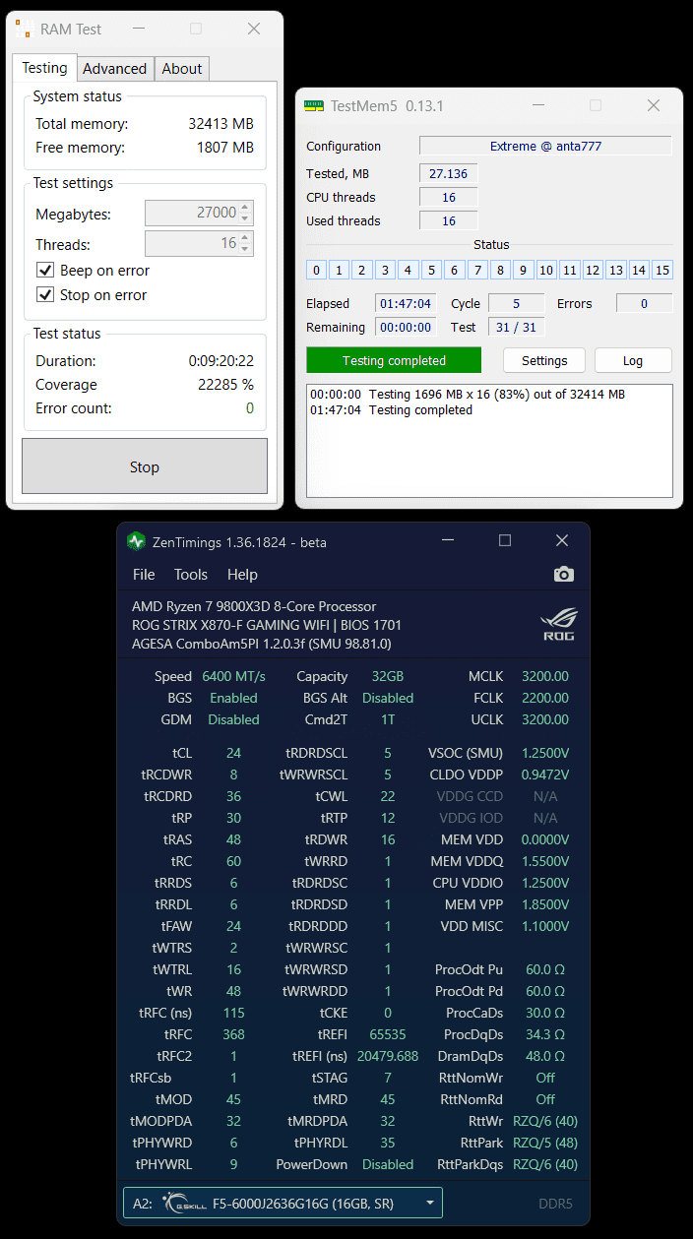Click the 'Testing 1696 MB x 16' log line
Screen dimensions: 693x1239
[468, 394]
